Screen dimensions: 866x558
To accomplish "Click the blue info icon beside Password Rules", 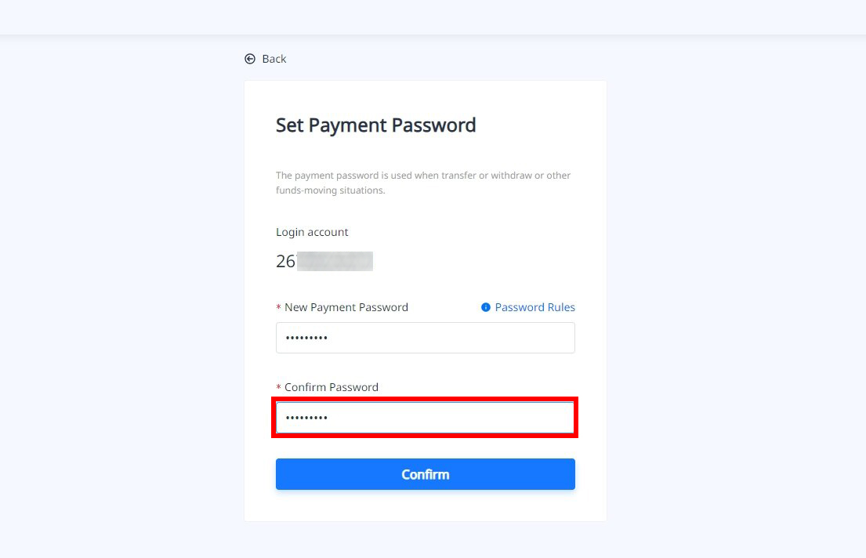I will [x=486, y=307].
